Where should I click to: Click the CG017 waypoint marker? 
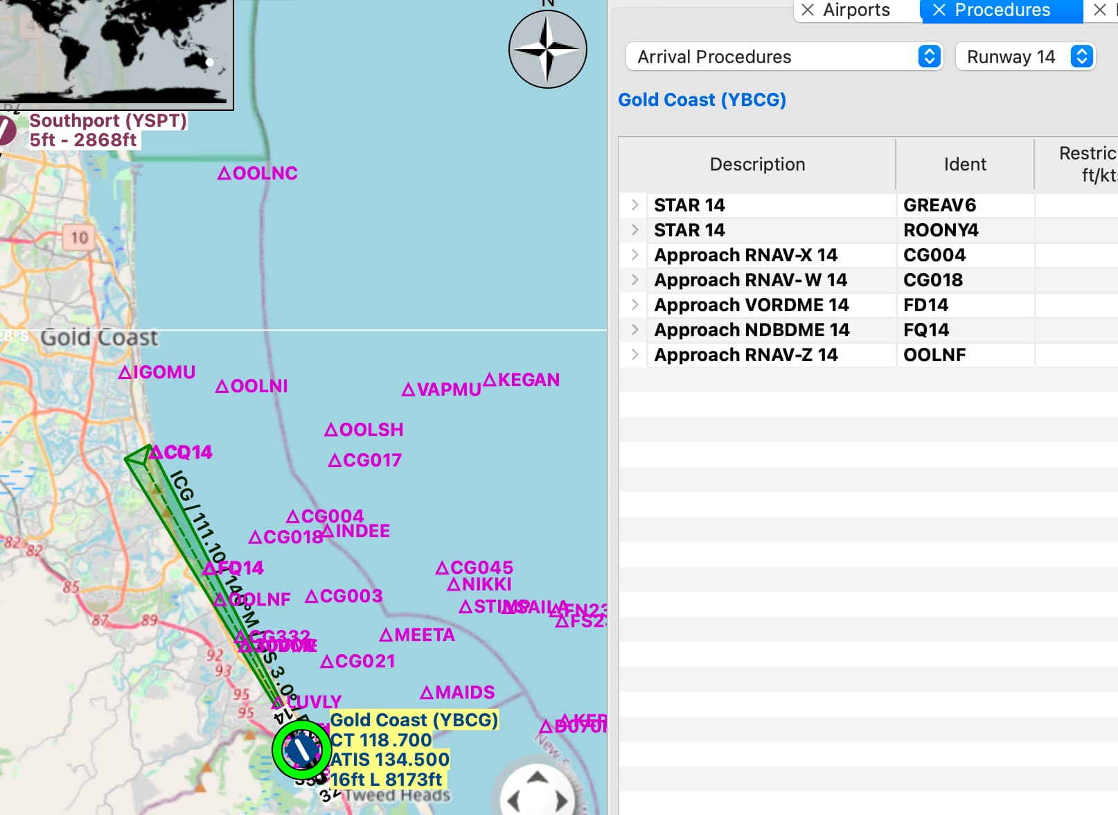pos(335,460)
